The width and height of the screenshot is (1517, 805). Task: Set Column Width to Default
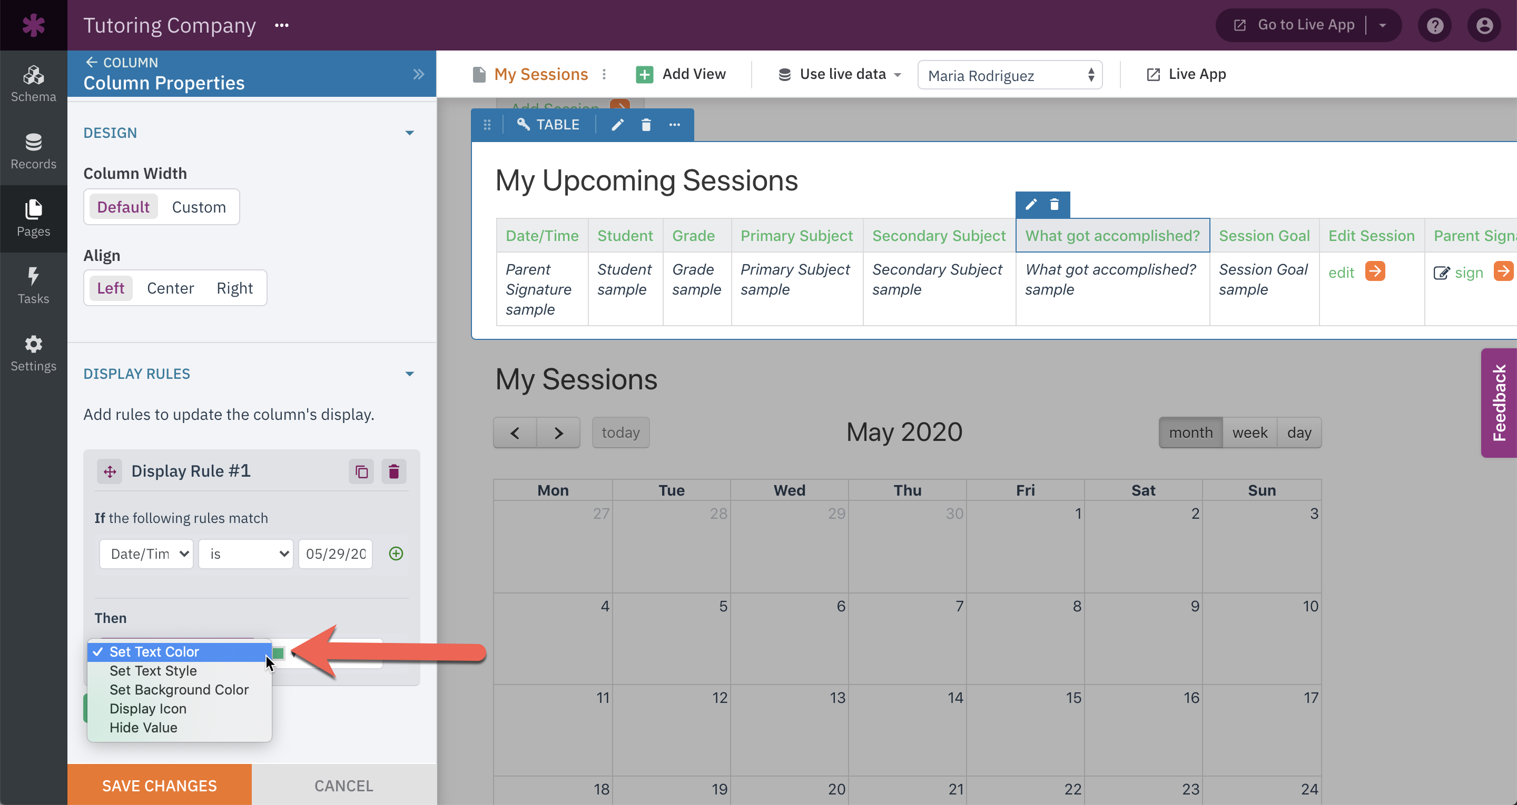point(123,207)
